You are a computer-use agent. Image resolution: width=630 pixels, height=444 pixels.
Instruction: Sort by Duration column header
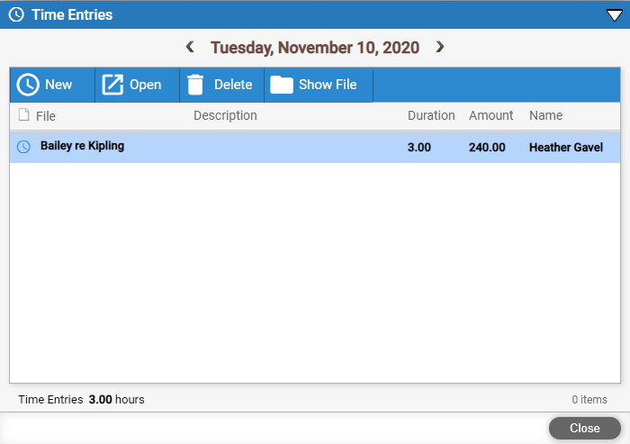pos(431,115)
